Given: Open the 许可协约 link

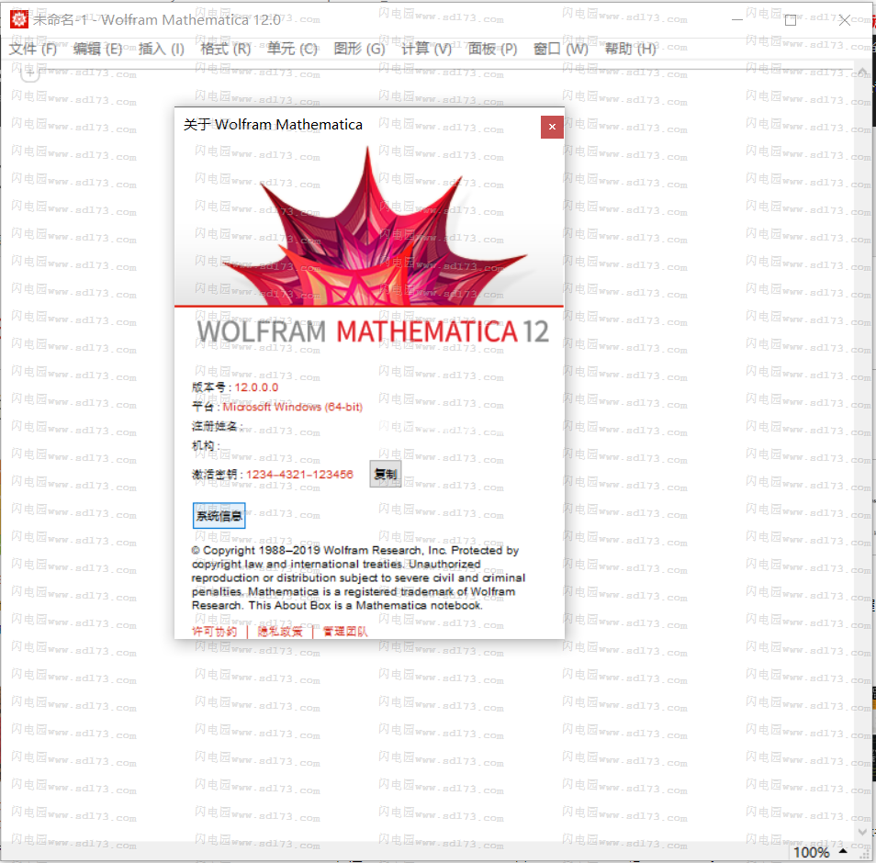Looking at the screenshot, I should pos(215,632).
